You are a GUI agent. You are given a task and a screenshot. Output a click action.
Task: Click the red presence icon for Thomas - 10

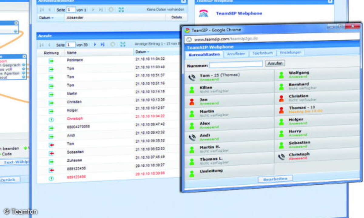(x=281, y=110)
